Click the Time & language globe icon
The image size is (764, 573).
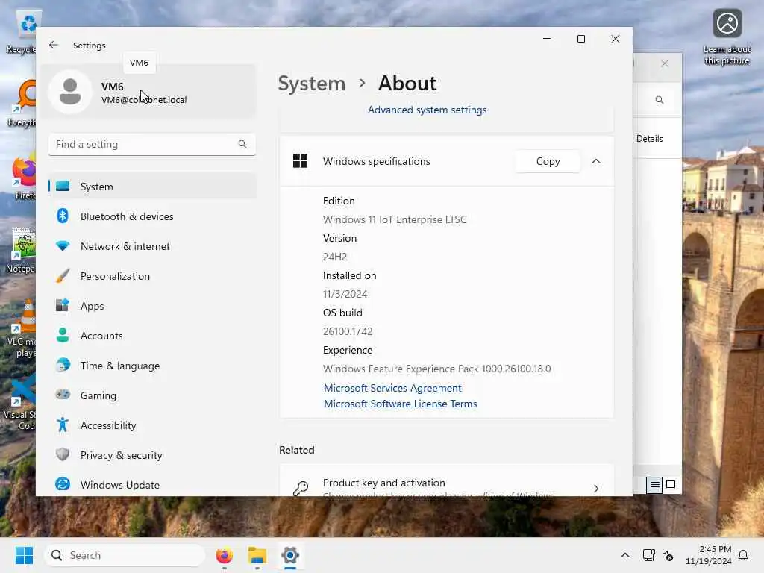(63, 366)
